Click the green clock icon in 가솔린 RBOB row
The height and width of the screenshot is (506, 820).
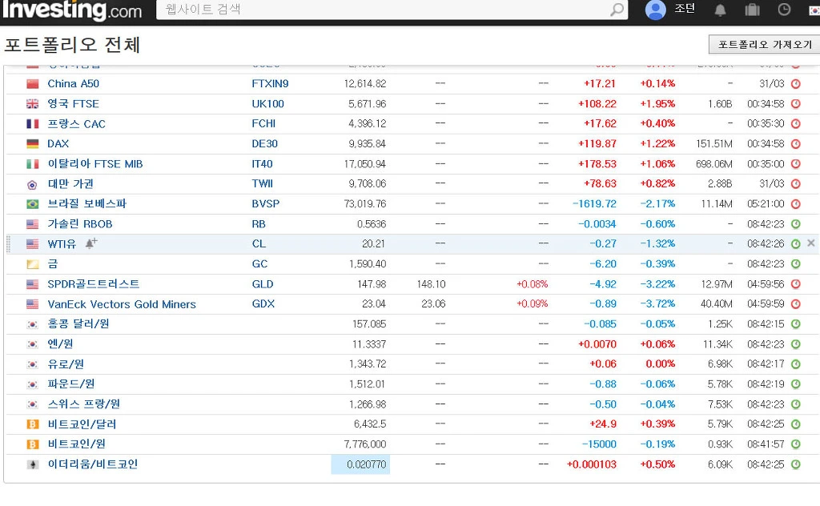pos(795,224)
